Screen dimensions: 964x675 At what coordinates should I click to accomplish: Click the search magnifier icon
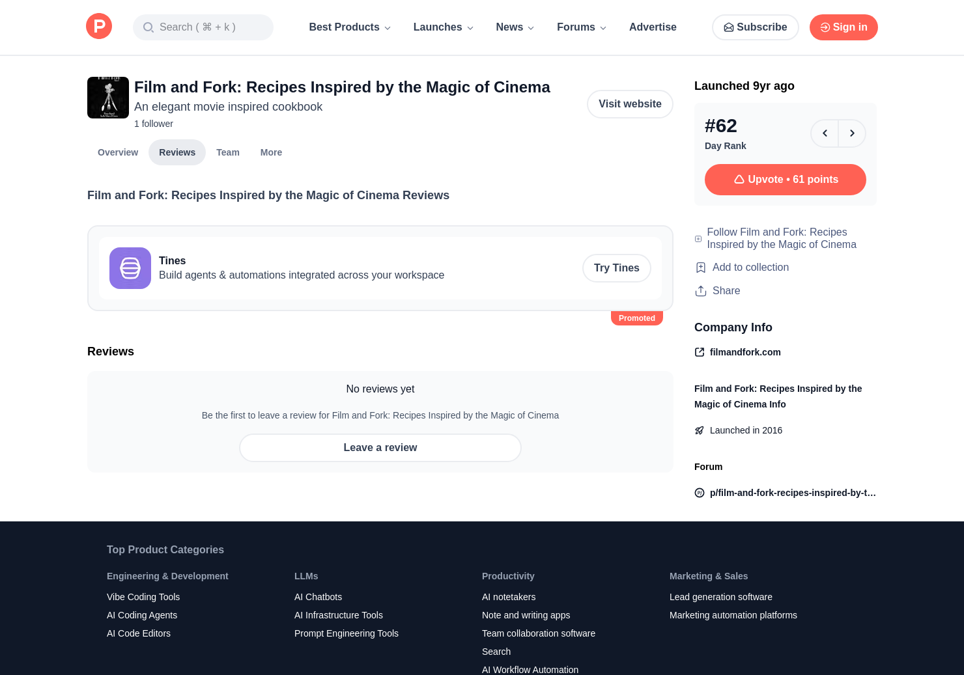click(x=149, y=27)
